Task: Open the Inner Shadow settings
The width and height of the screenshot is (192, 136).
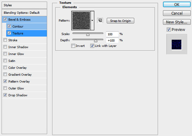Action: [18, 47]
